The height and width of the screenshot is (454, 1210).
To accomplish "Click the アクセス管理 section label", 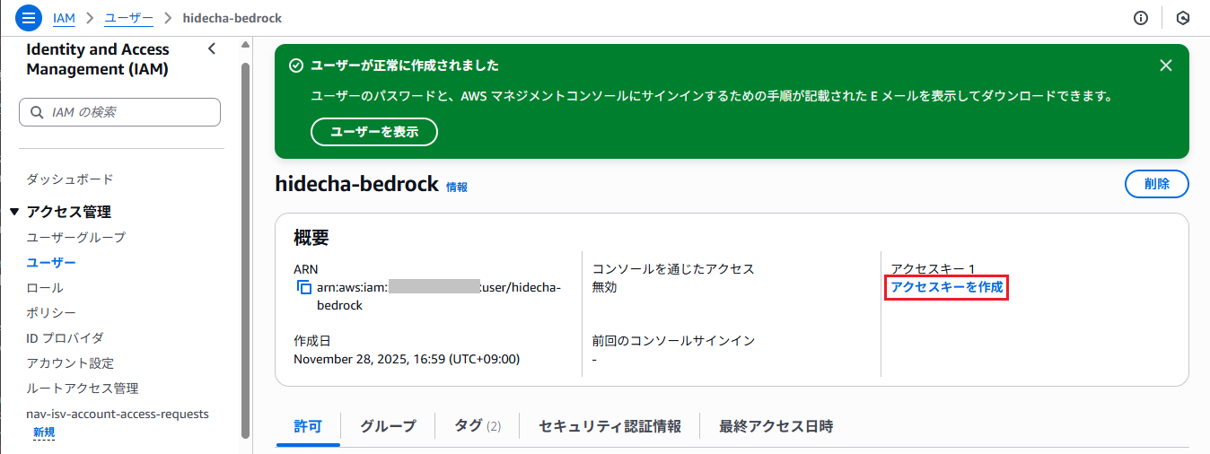I will click(69, 212).
